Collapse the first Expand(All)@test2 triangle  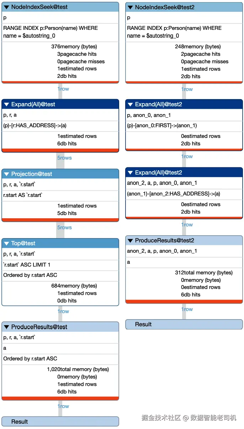[x=130, y=104]
